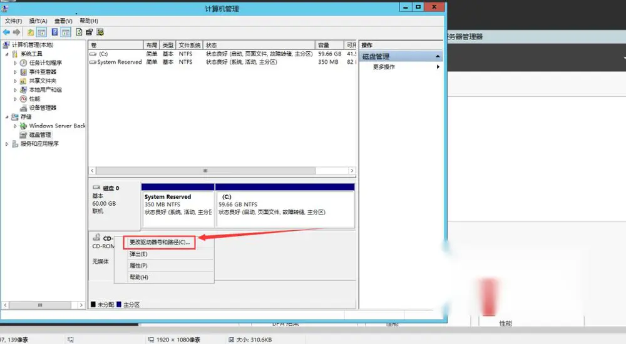Sort by the 状态 column header

point(259,45)
